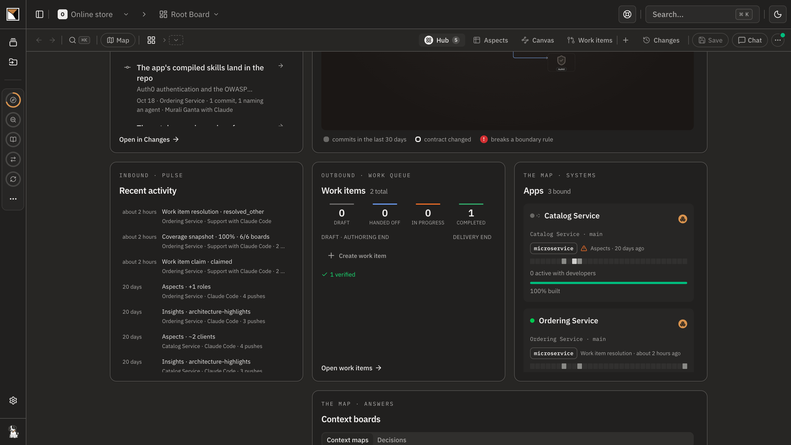Open arrow for compiled skills change
The width and height of the screenshot is (791, 445).
pos(280,66)
